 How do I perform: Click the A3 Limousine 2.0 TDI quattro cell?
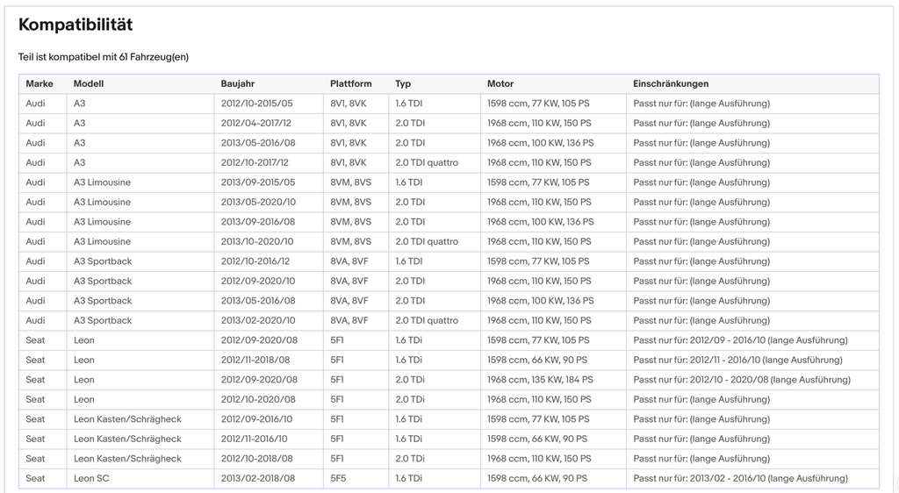pos(434,241)
